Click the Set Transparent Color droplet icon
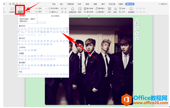Image resolution: width=170 pixels, height=108 pixels. pos(72,9)
